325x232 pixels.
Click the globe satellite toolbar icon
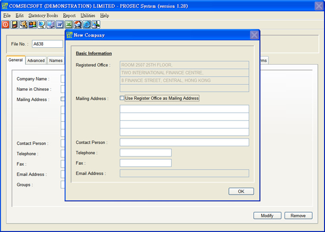(41, 25)
